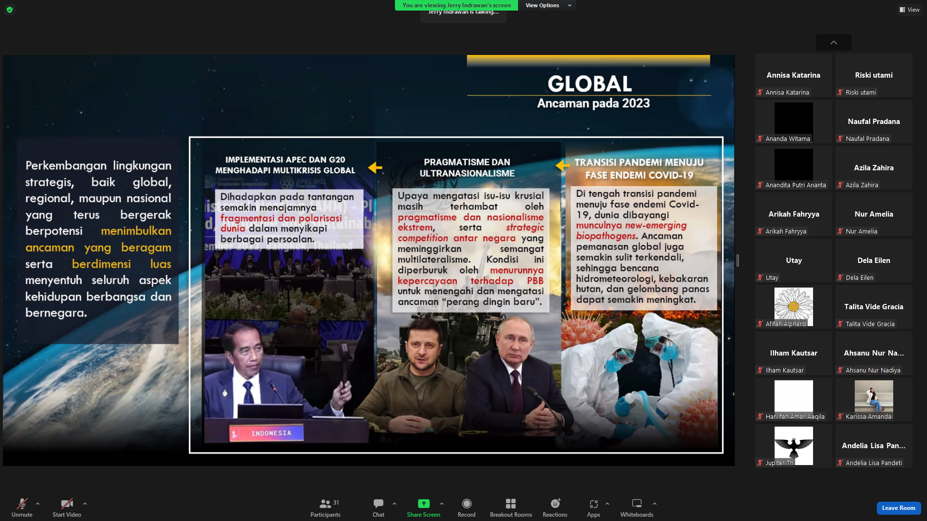927x521 pixels.
Task: Select Ahsanu Nur Nadiya's participant tile
Action: [x=874, y=353]
